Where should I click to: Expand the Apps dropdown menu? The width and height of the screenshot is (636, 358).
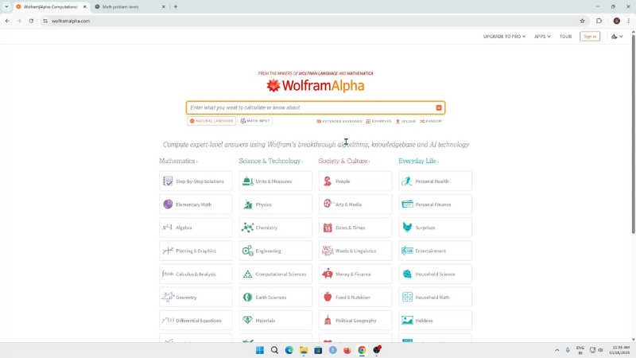(x=542, y=37)
